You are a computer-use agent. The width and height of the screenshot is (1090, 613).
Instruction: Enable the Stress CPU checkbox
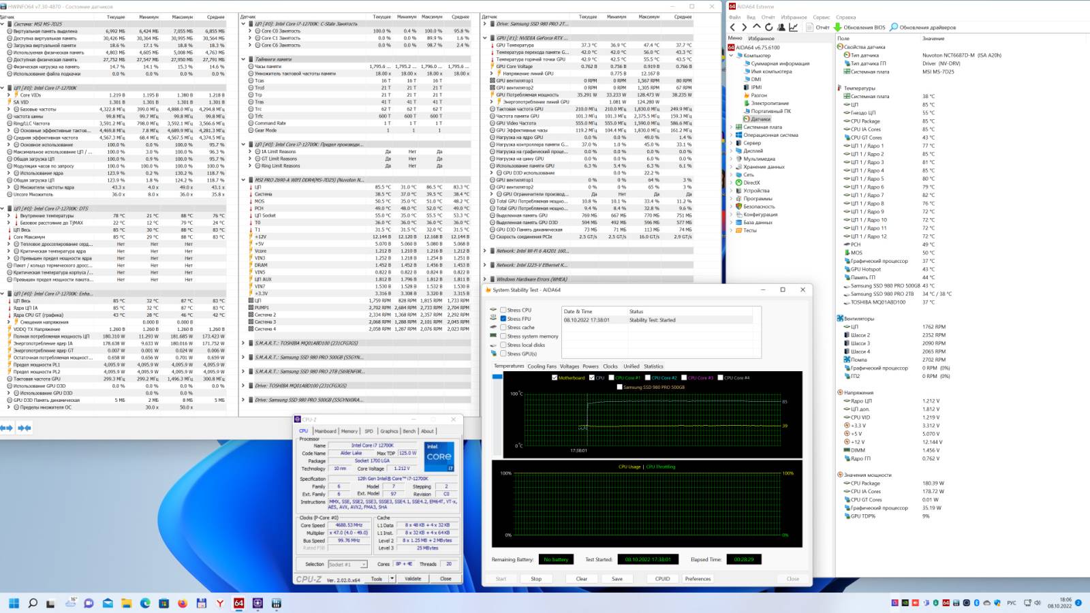[503, 310]
